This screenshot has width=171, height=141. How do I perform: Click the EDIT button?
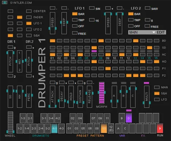pos(161,32)
